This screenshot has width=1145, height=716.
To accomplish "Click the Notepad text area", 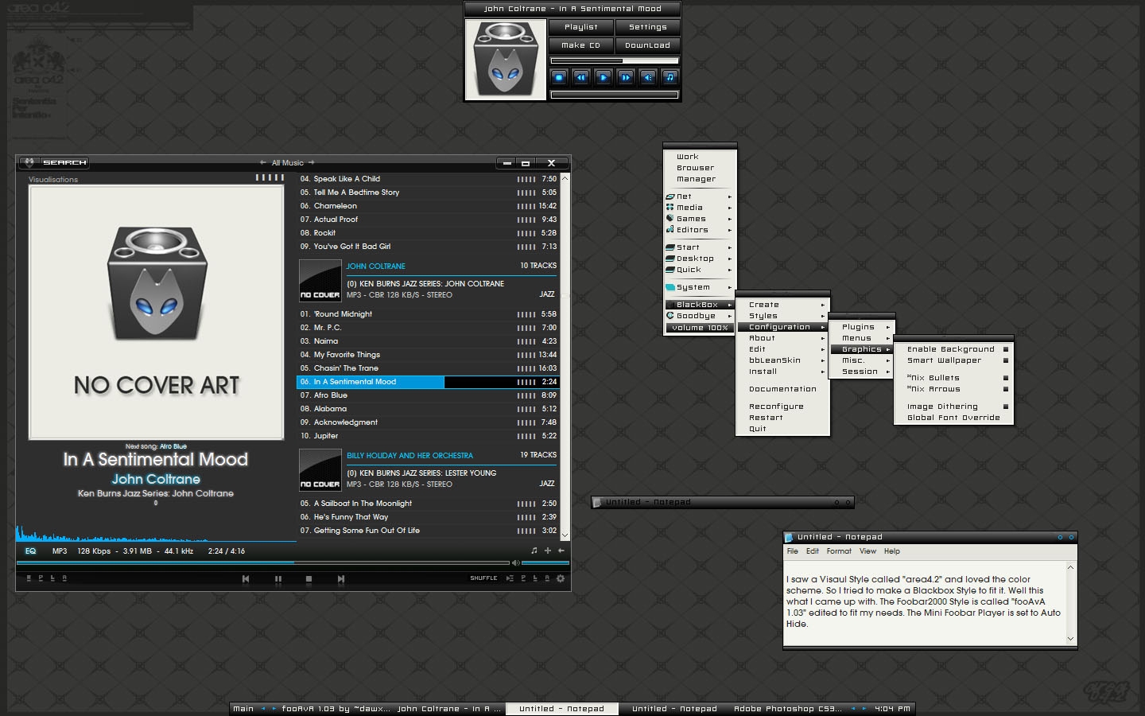I will point(925,602).
